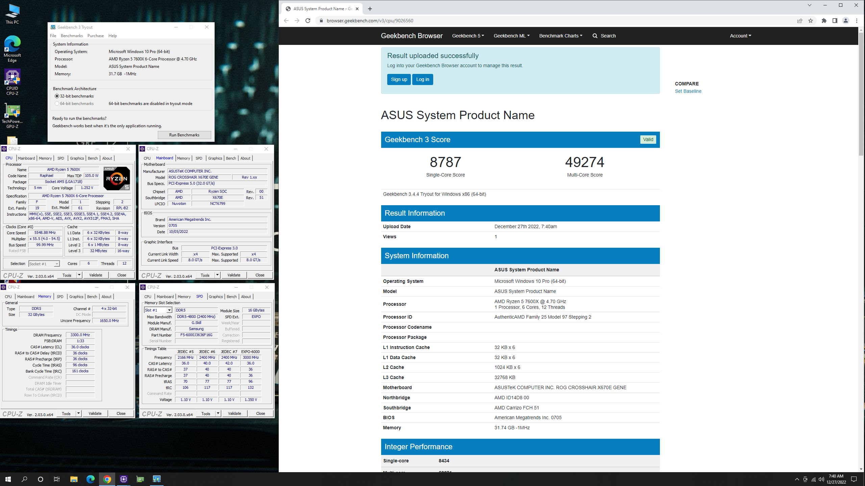The image size is (865, 486).
Task: Click Close button in Mainboard CPU-Z window
Action: pyautogui.click(x=260, y=275)
